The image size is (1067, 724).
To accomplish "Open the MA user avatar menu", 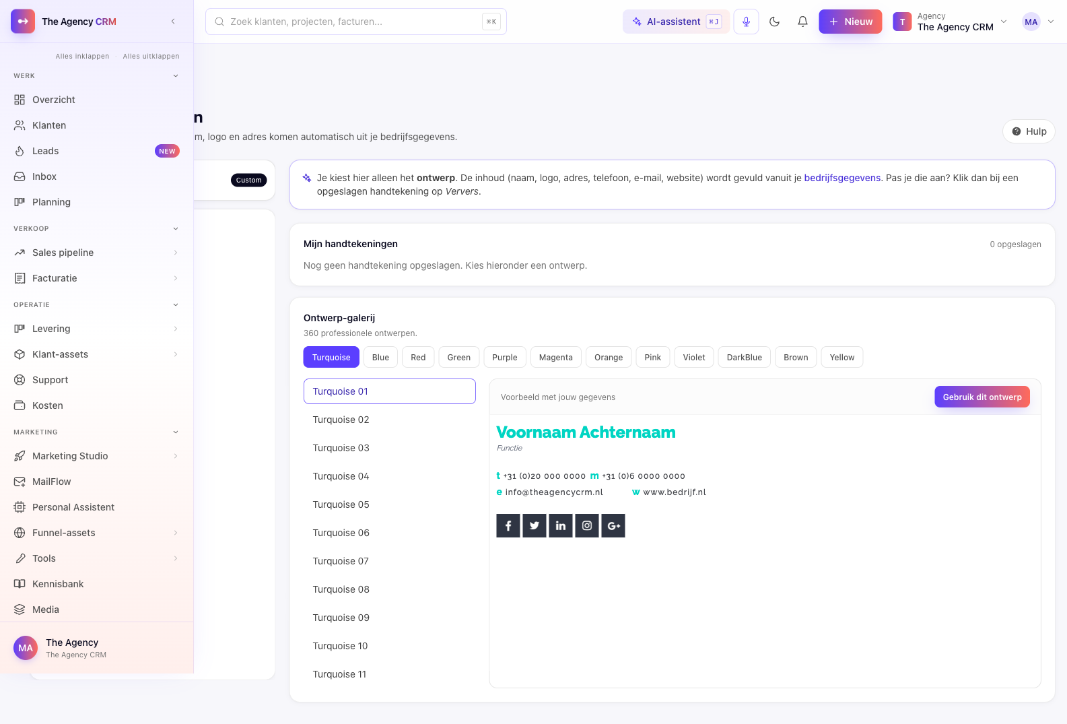I will [1037, 22].
